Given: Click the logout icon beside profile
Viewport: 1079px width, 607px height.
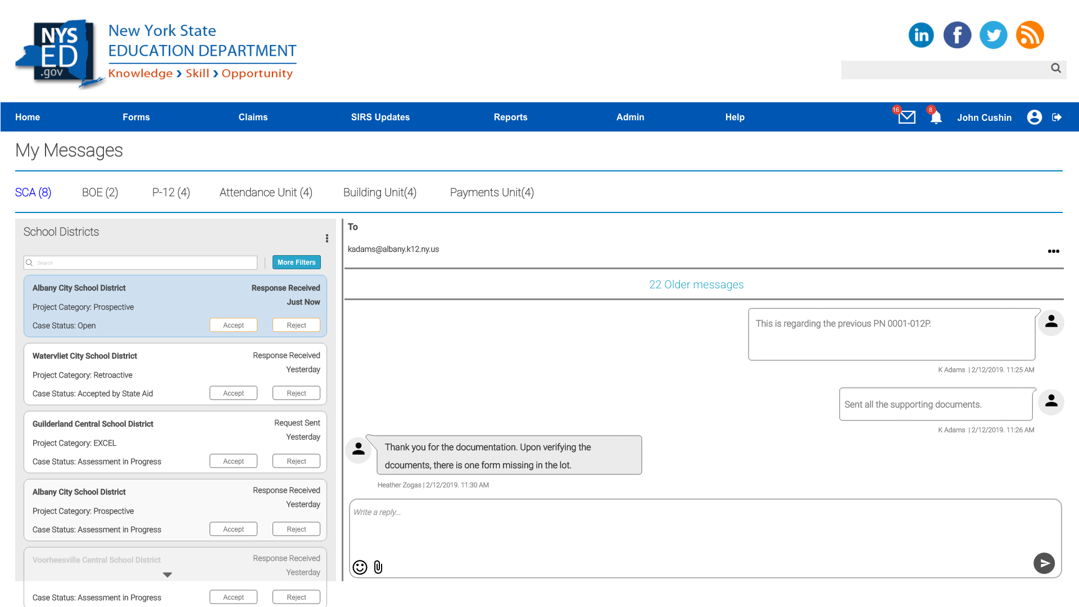Looking at the screenshot, I should [1057, 117].
